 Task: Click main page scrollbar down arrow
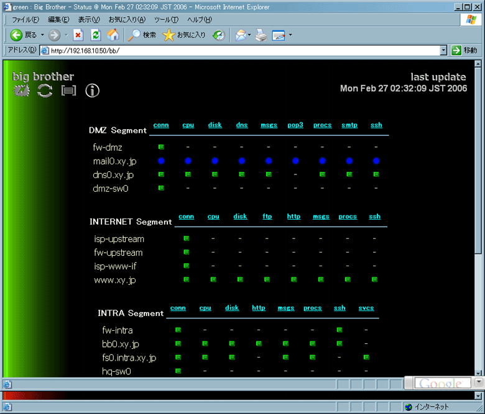coord(478,373)
